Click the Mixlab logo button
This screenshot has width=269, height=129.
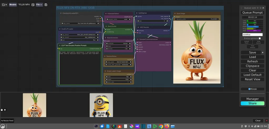[x=252, y=89]
